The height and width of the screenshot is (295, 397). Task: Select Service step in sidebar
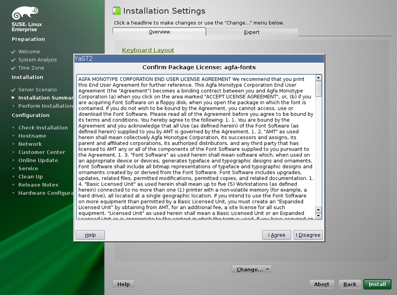28,168
